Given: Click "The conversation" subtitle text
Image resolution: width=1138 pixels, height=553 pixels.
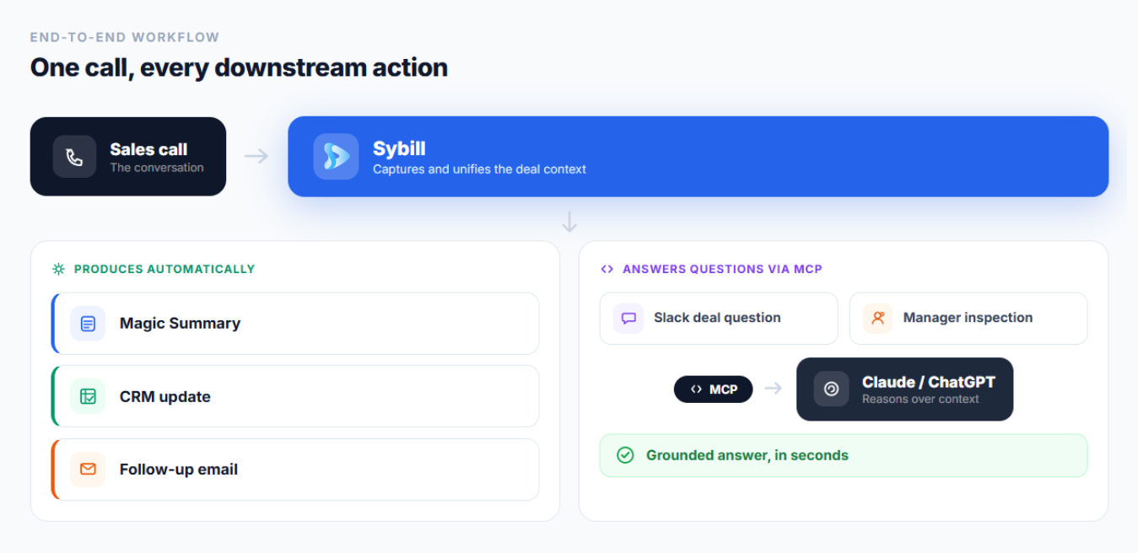Looking at the screenshot, I should pyautogui.click(x=157, y=168).
